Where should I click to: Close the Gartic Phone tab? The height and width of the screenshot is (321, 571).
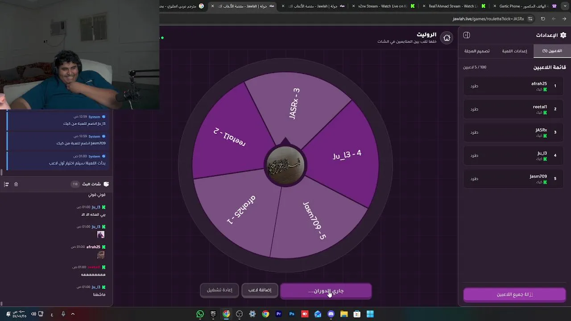495,6
